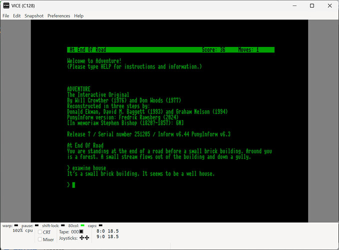Expand the Preferences menu
This screenshot has height=250, width=339.
[59, 16]
